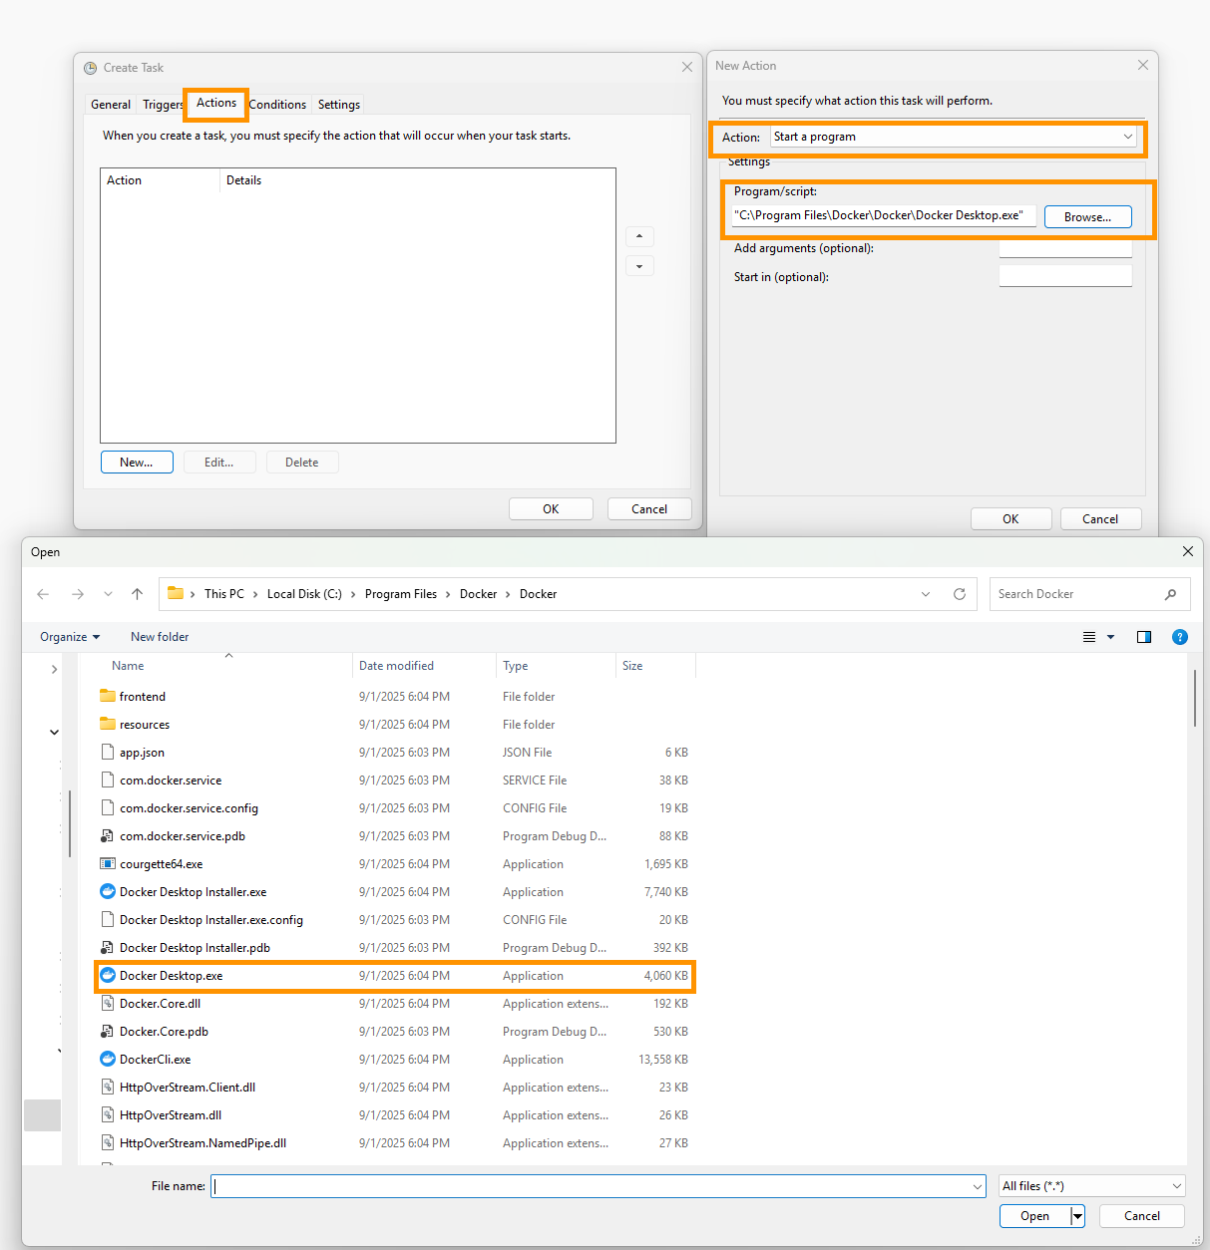This screenshot has height=1250, width=1210.
Task: Click the Start in input field
Action: coord(1065,276)
